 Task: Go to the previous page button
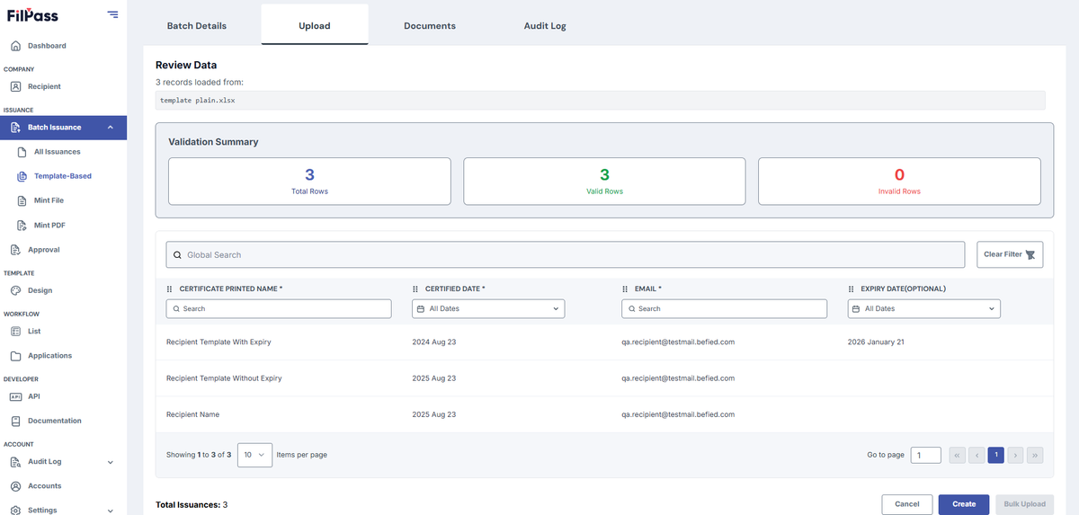click(x=976, y=455)
